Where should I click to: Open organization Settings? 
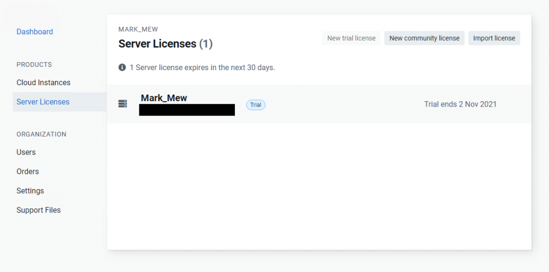[30, 191]
